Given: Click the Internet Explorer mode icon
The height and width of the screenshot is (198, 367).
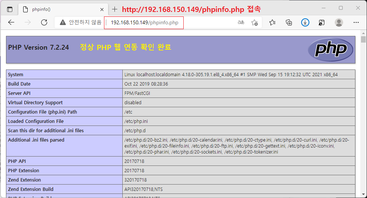Looking at the screenshot, I should point(322,22).
